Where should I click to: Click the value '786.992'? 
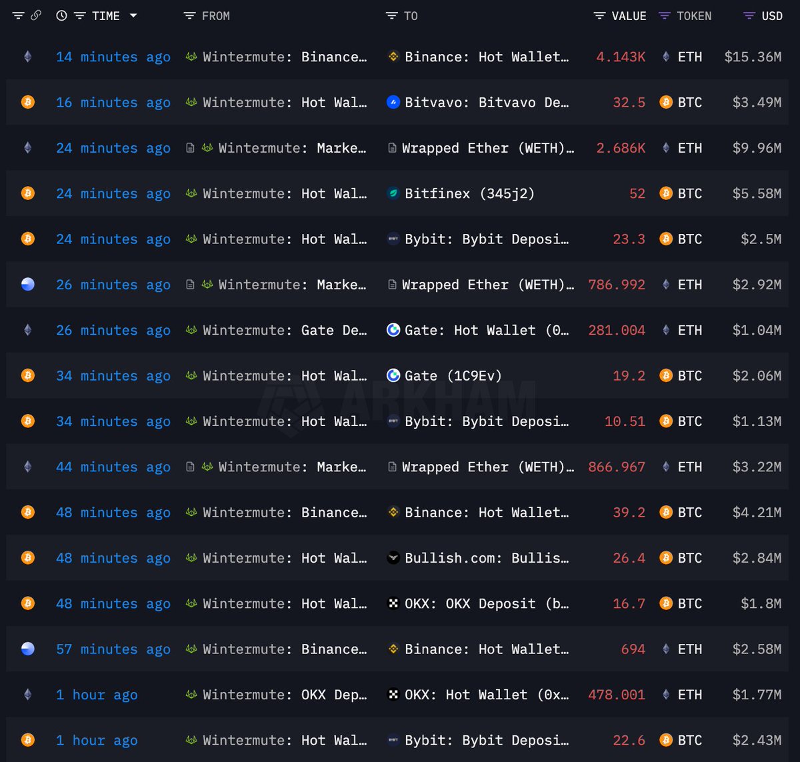pyautogui.click(x=617, y=285)
